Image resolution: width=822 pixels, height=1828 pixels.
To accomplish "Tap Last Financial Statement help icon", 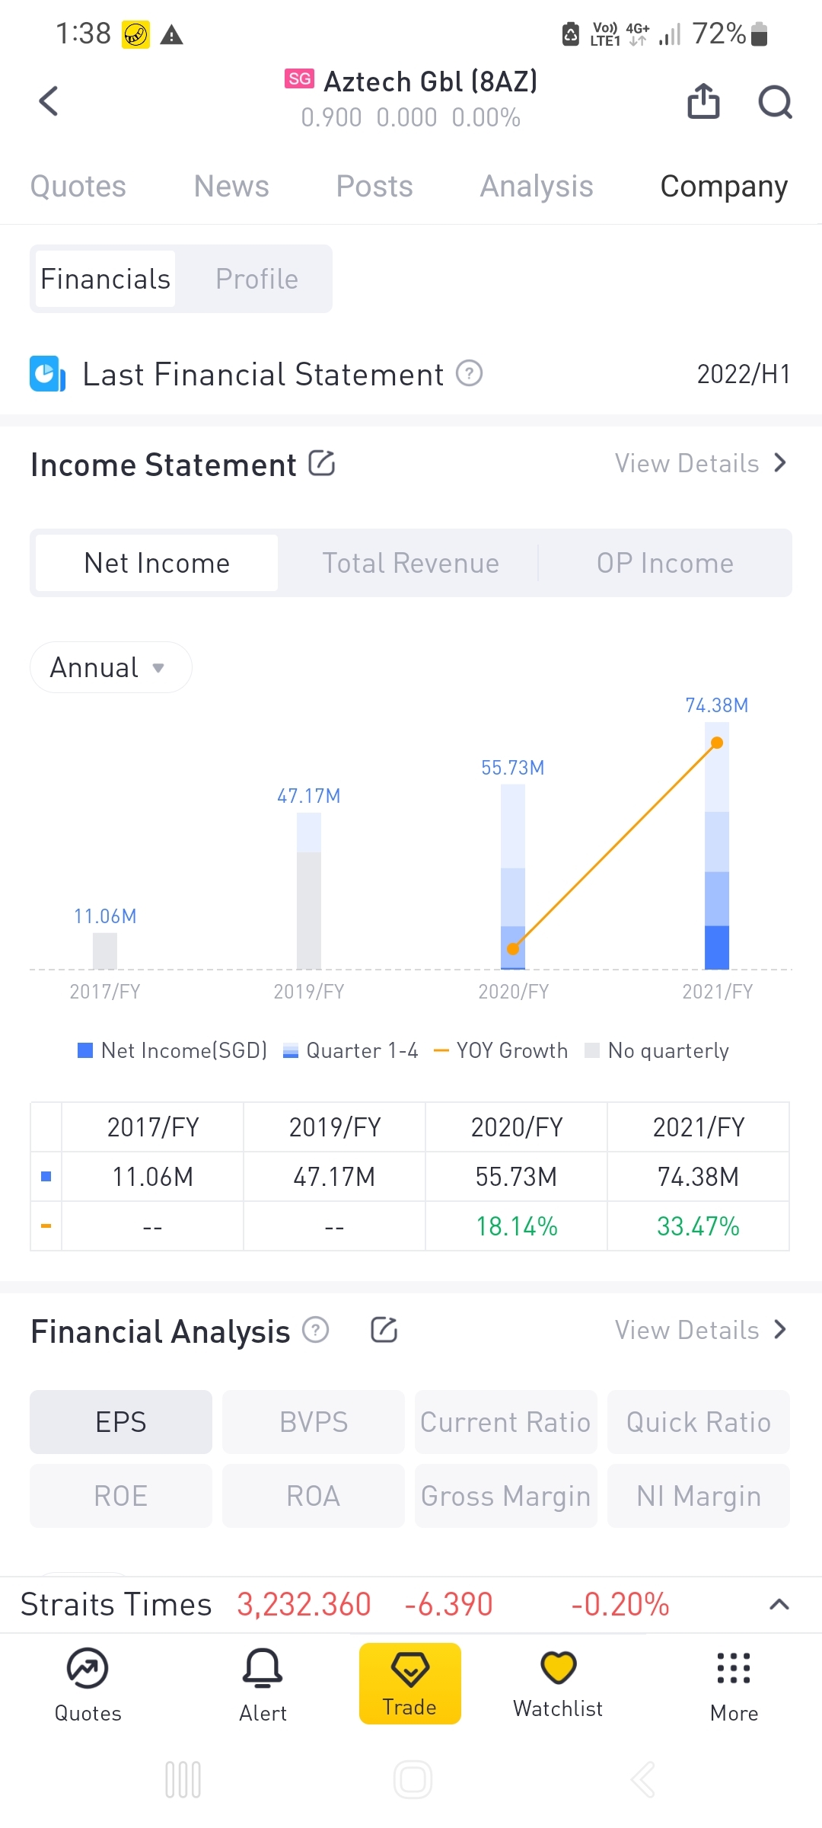I will 469,373.
